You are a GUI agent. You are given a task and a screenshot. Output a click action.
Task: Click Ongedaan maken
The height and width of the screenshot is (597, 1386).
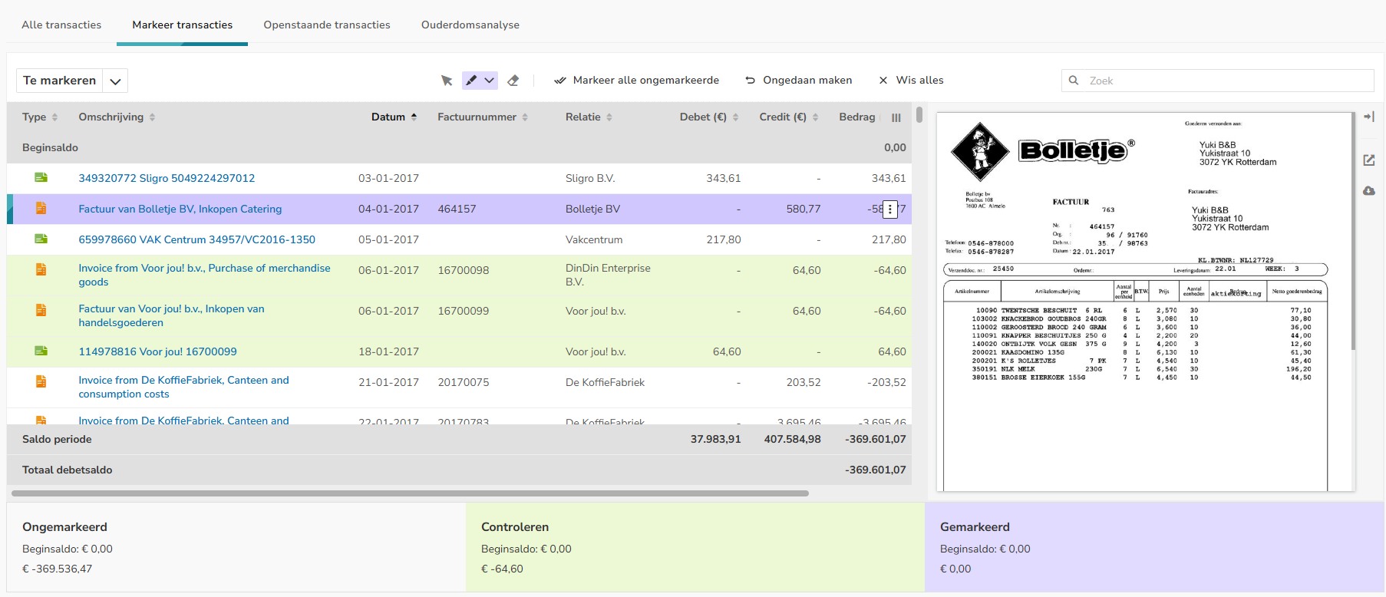coord(799,81)
